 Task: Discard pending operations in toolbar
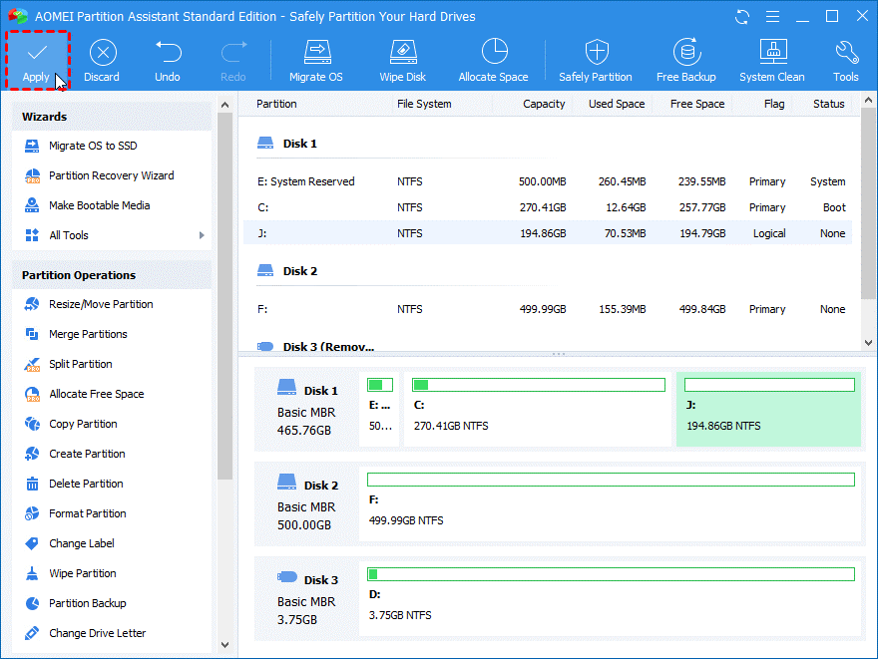101,52
